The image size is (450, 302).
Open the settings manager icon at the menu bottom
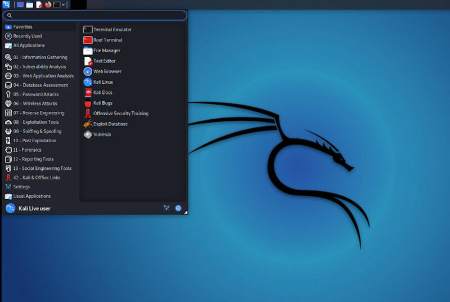coord(166,208)
